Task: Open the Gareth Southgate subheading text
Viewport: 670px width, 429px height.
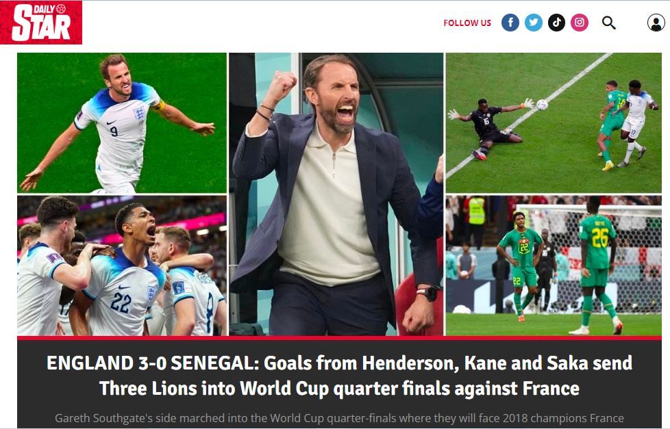Action: 339,418
